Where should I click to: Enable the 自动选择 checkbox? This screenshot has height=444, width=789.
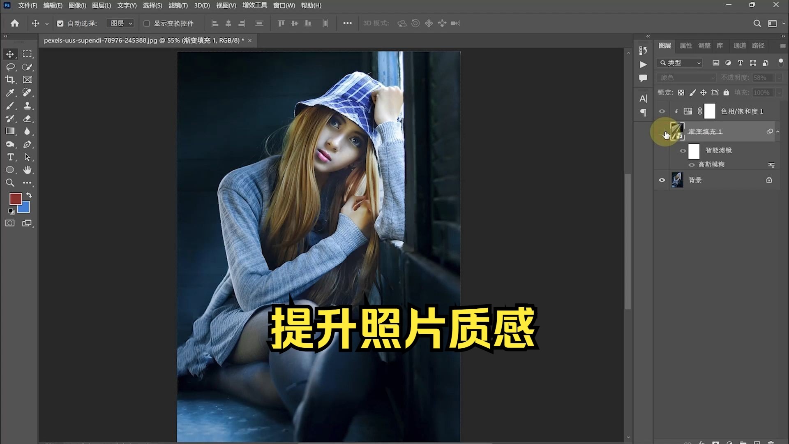coord(60,23)
